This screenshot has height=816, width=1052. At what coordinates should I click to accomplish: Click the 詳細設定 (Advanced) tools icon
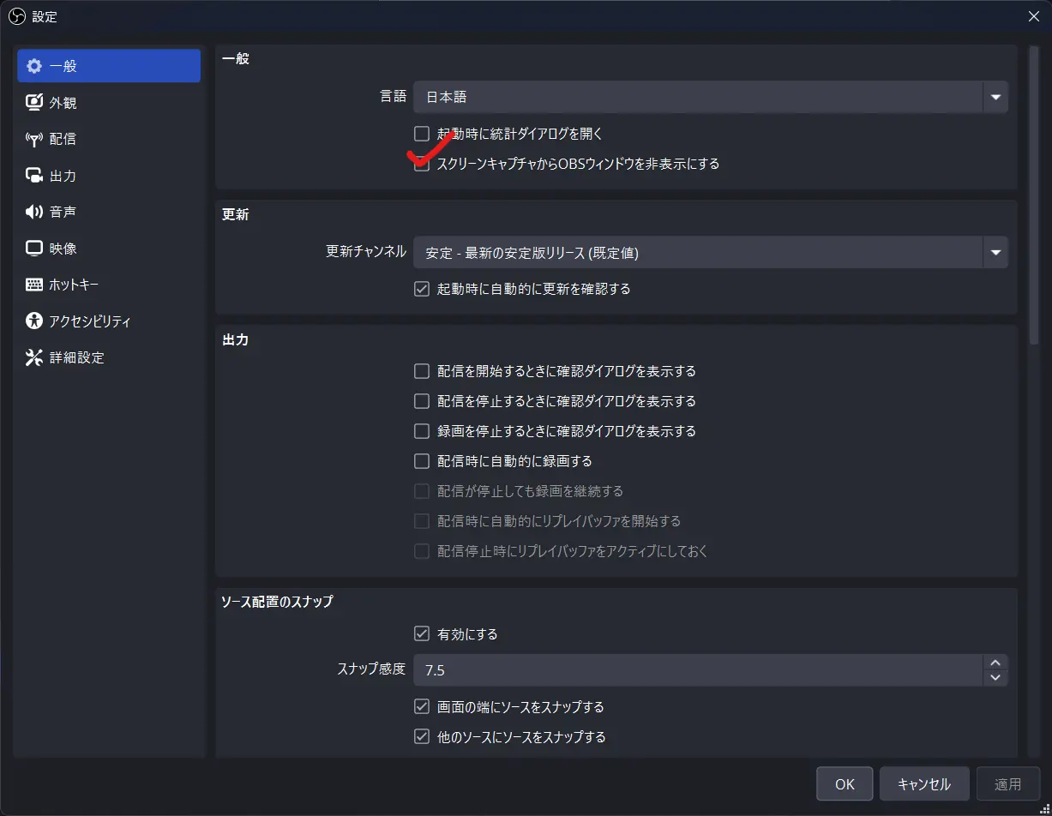click(33, 357)
